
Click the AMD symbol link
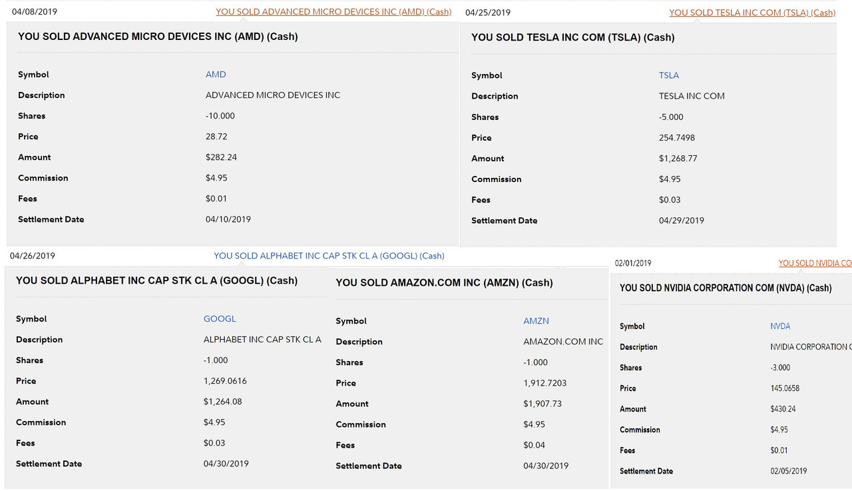coord(216,75)
